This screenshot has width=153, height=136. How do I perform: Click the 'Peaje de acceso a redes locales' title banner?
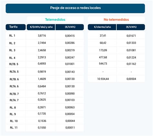[75, 8]
